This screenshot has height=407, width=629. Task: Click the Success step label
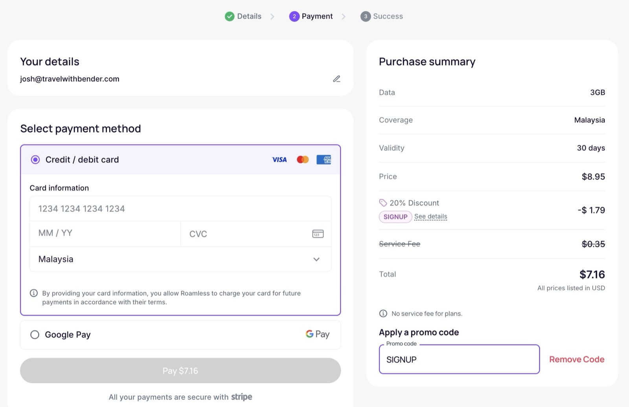[x=388, y=16]
